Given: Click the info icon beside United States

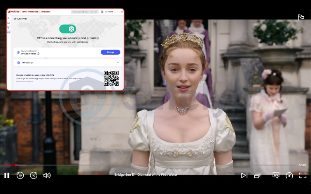Looking at the screenshot, I should [38, 54].
